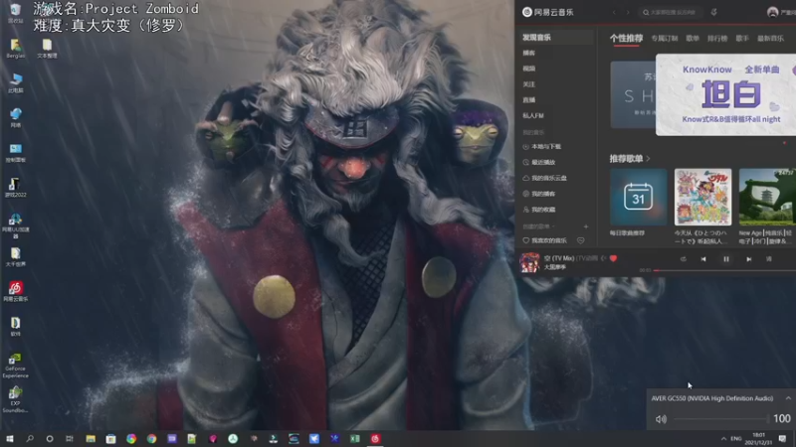The image size is (796, 447).
Task: Start heartbeat mode beside 我喜欢的音乐
Action: click(580, 240)
